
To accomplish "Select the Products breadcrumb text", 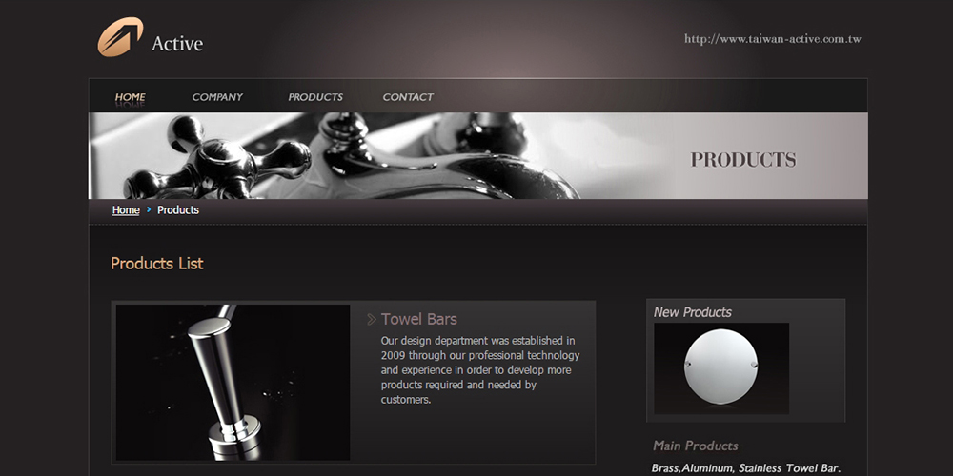I will [x=178, y=210].
